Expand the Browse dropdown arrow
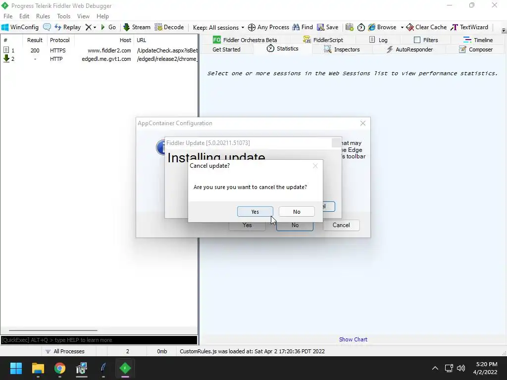The height and width of the screenshot is (380, 507). (x=402, y=28)
